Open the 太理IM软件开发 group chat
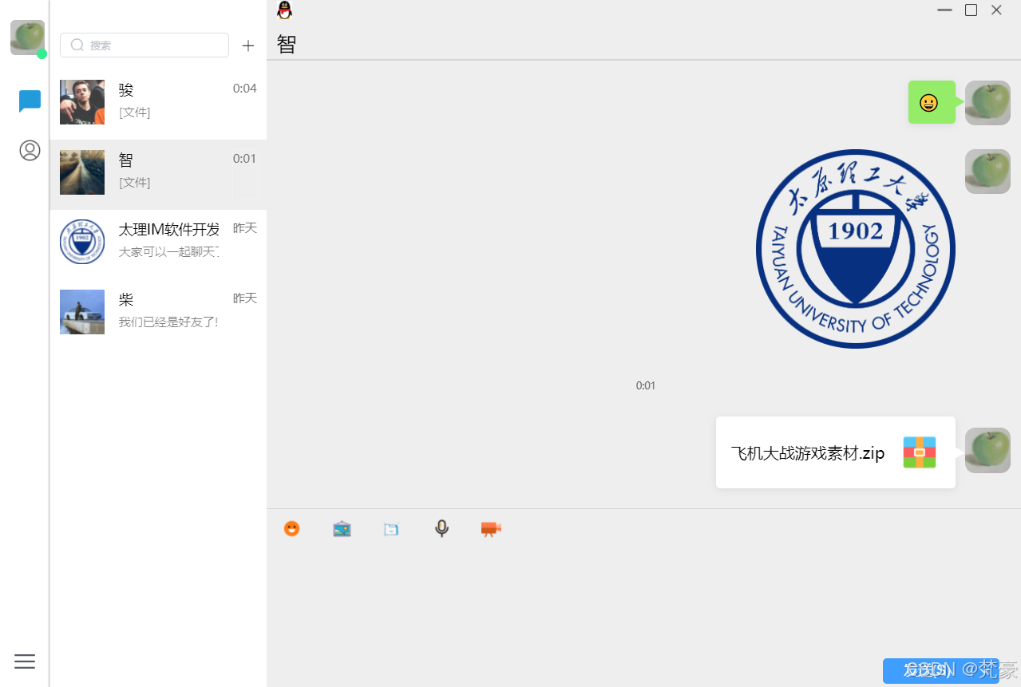The width and height of the screenshot is (1021, 687). 158,245
